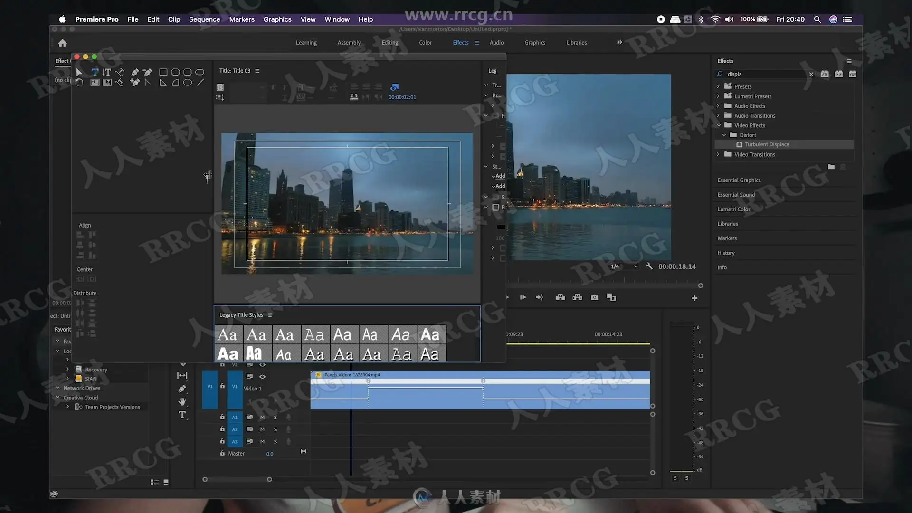Mute audio track A1

tap(262, 417)
